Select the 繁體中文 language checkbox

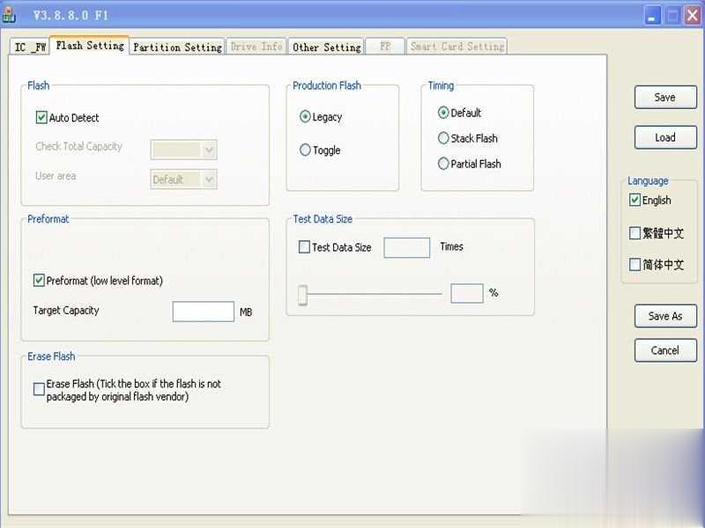(x=634, y=233)
